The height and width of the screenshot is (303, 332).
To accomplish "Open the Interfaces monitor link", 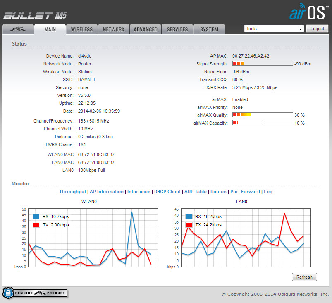I will click(139, 192).
